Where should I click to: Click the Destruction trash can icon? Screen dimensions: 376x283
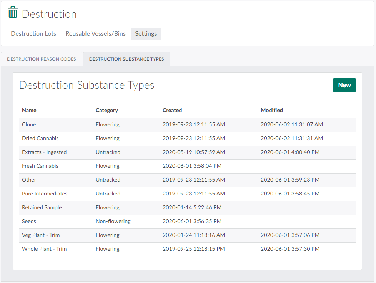[x=13, y=12]
